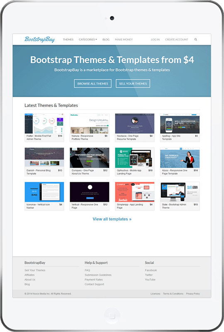Open the Nestasia resume template thumbnail
Screen dimensions: 224x332
click(x=135, y=123)
